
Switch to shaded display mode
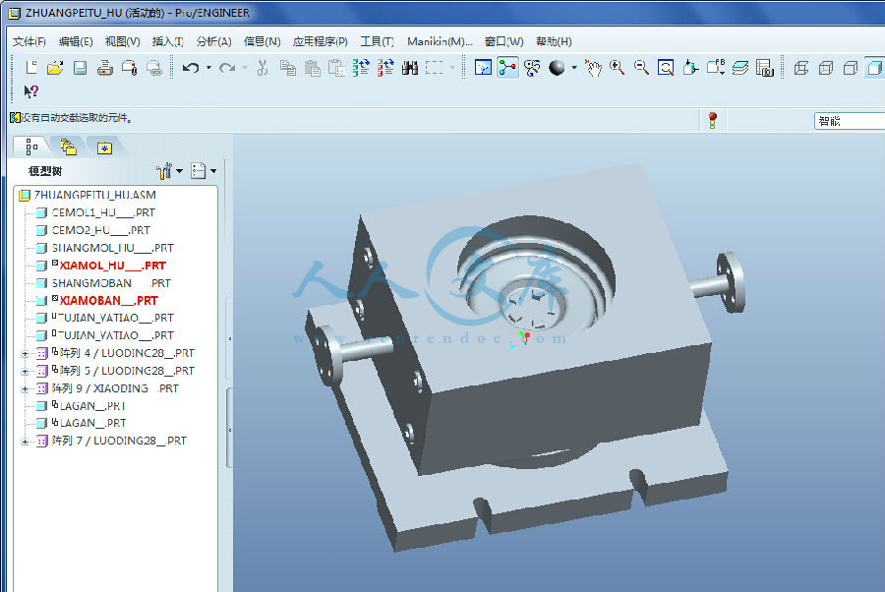(874, 68)
